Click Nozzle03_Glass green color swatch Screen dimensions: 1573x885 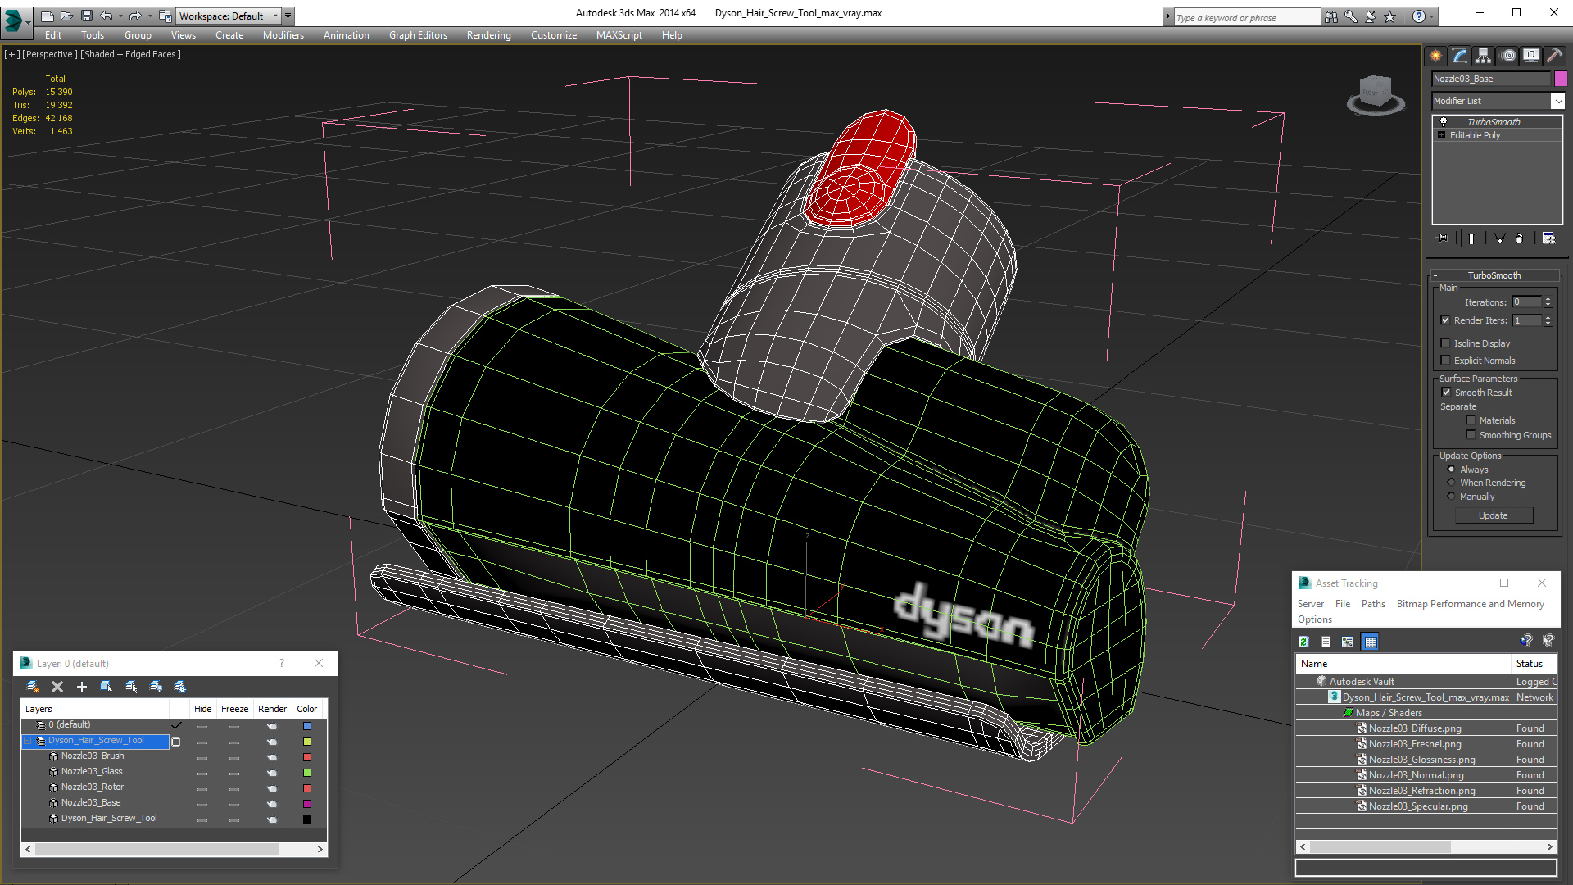point(307,773)
